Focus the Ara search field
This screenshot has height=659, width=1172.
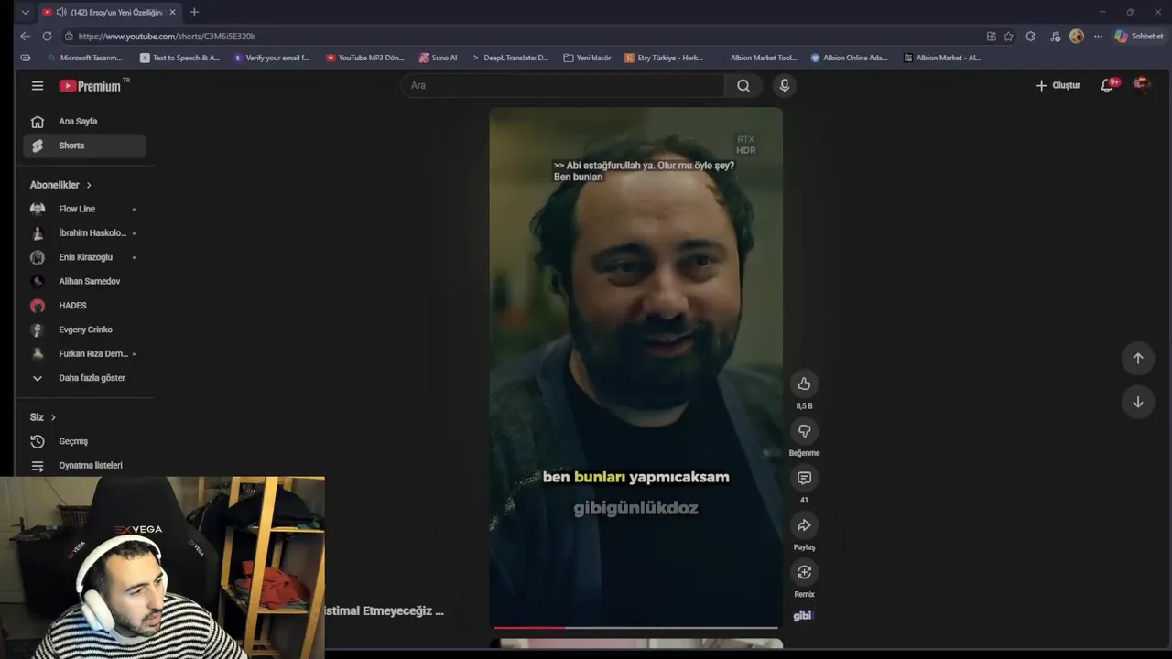pos(562,85)
